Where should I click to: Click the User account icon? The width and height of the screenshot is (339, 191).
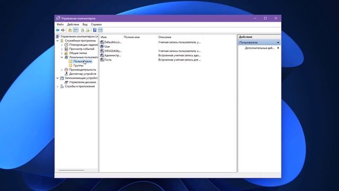[x=102, y=47]
